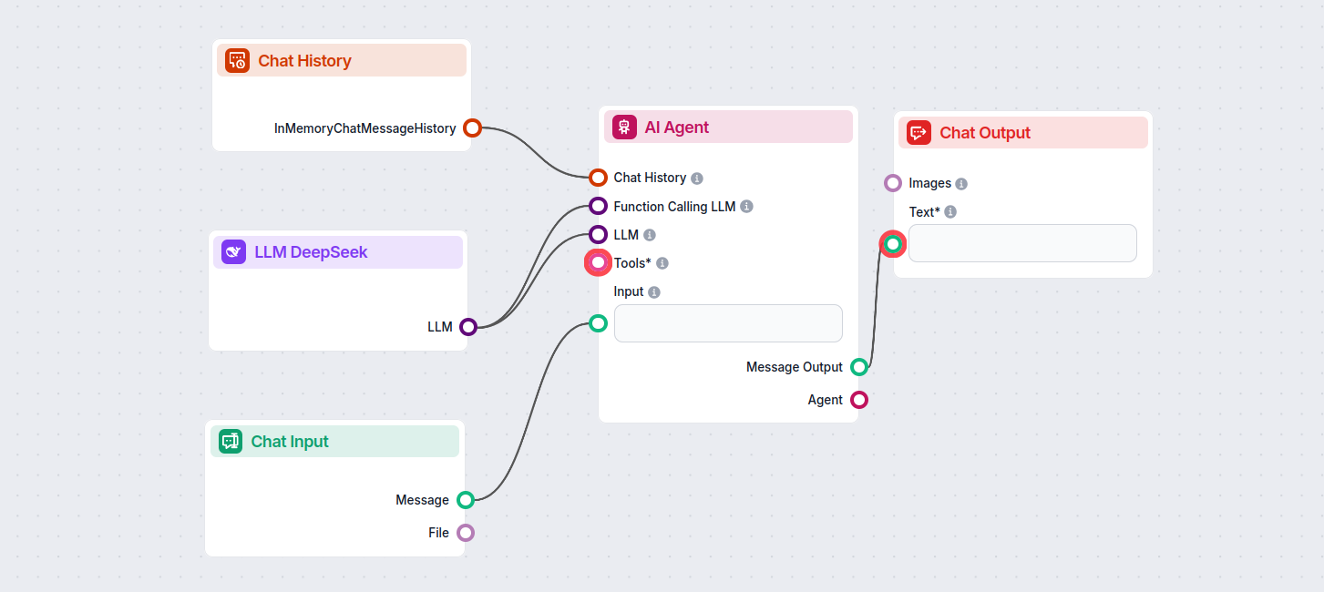Click the Chat Input node header icon
The height and width of the screenshot is (592, 1324).
[x=230, y=441]
